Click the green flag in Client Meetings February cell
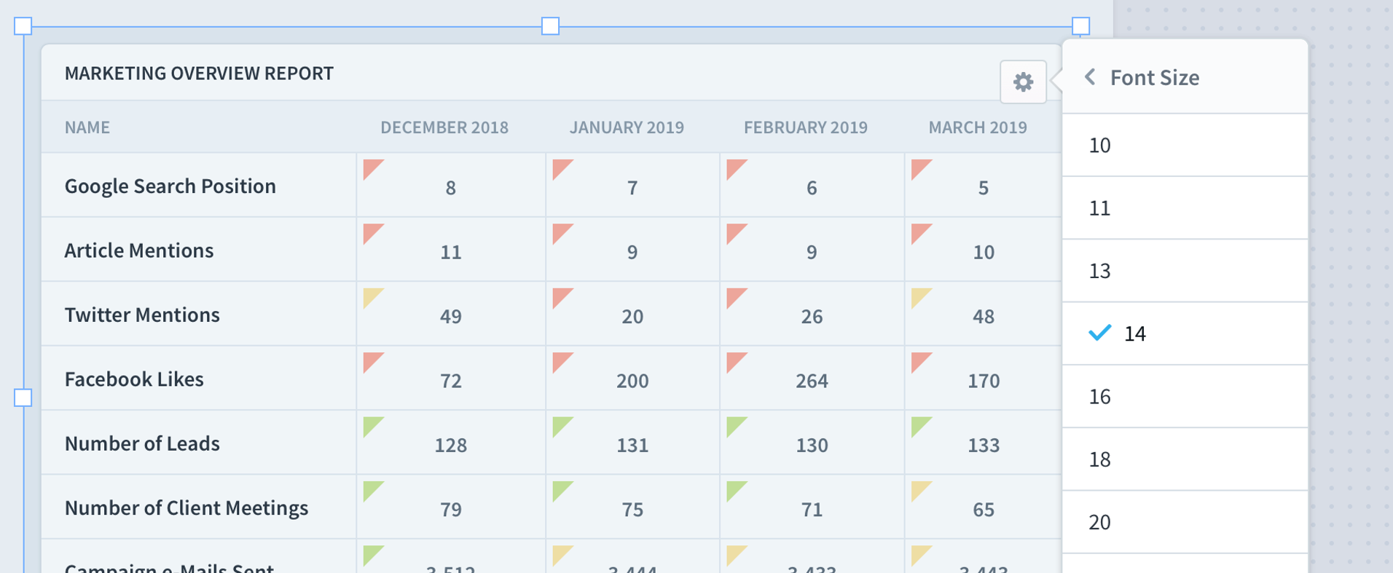The width and height of the screenshot is (1393, 573). pyautogui.click(x=735, y=489)
